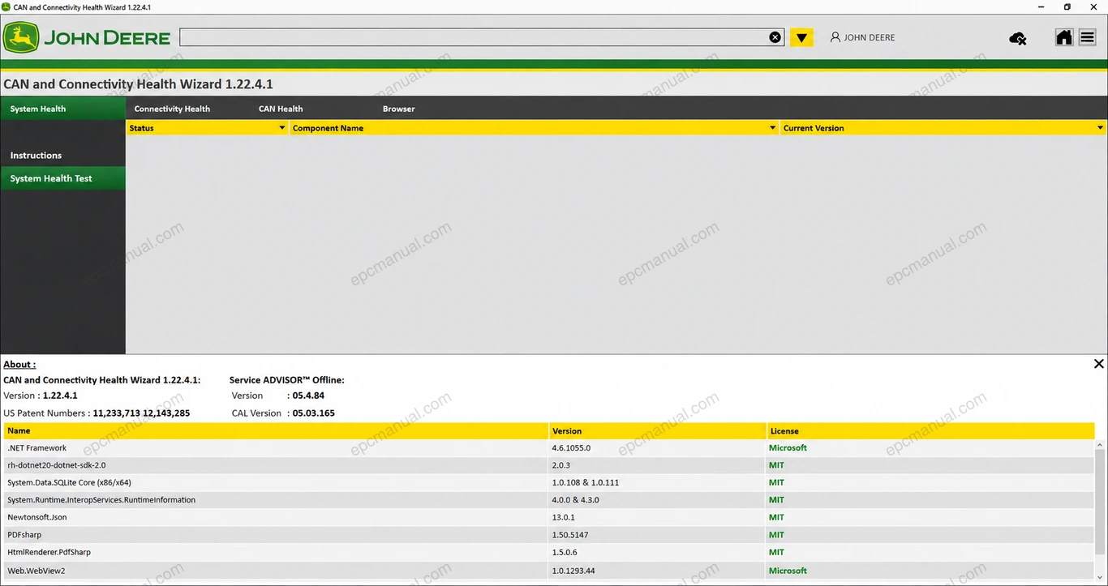Open MIT license for Newtonsoft.Json

tap(776, 517)
